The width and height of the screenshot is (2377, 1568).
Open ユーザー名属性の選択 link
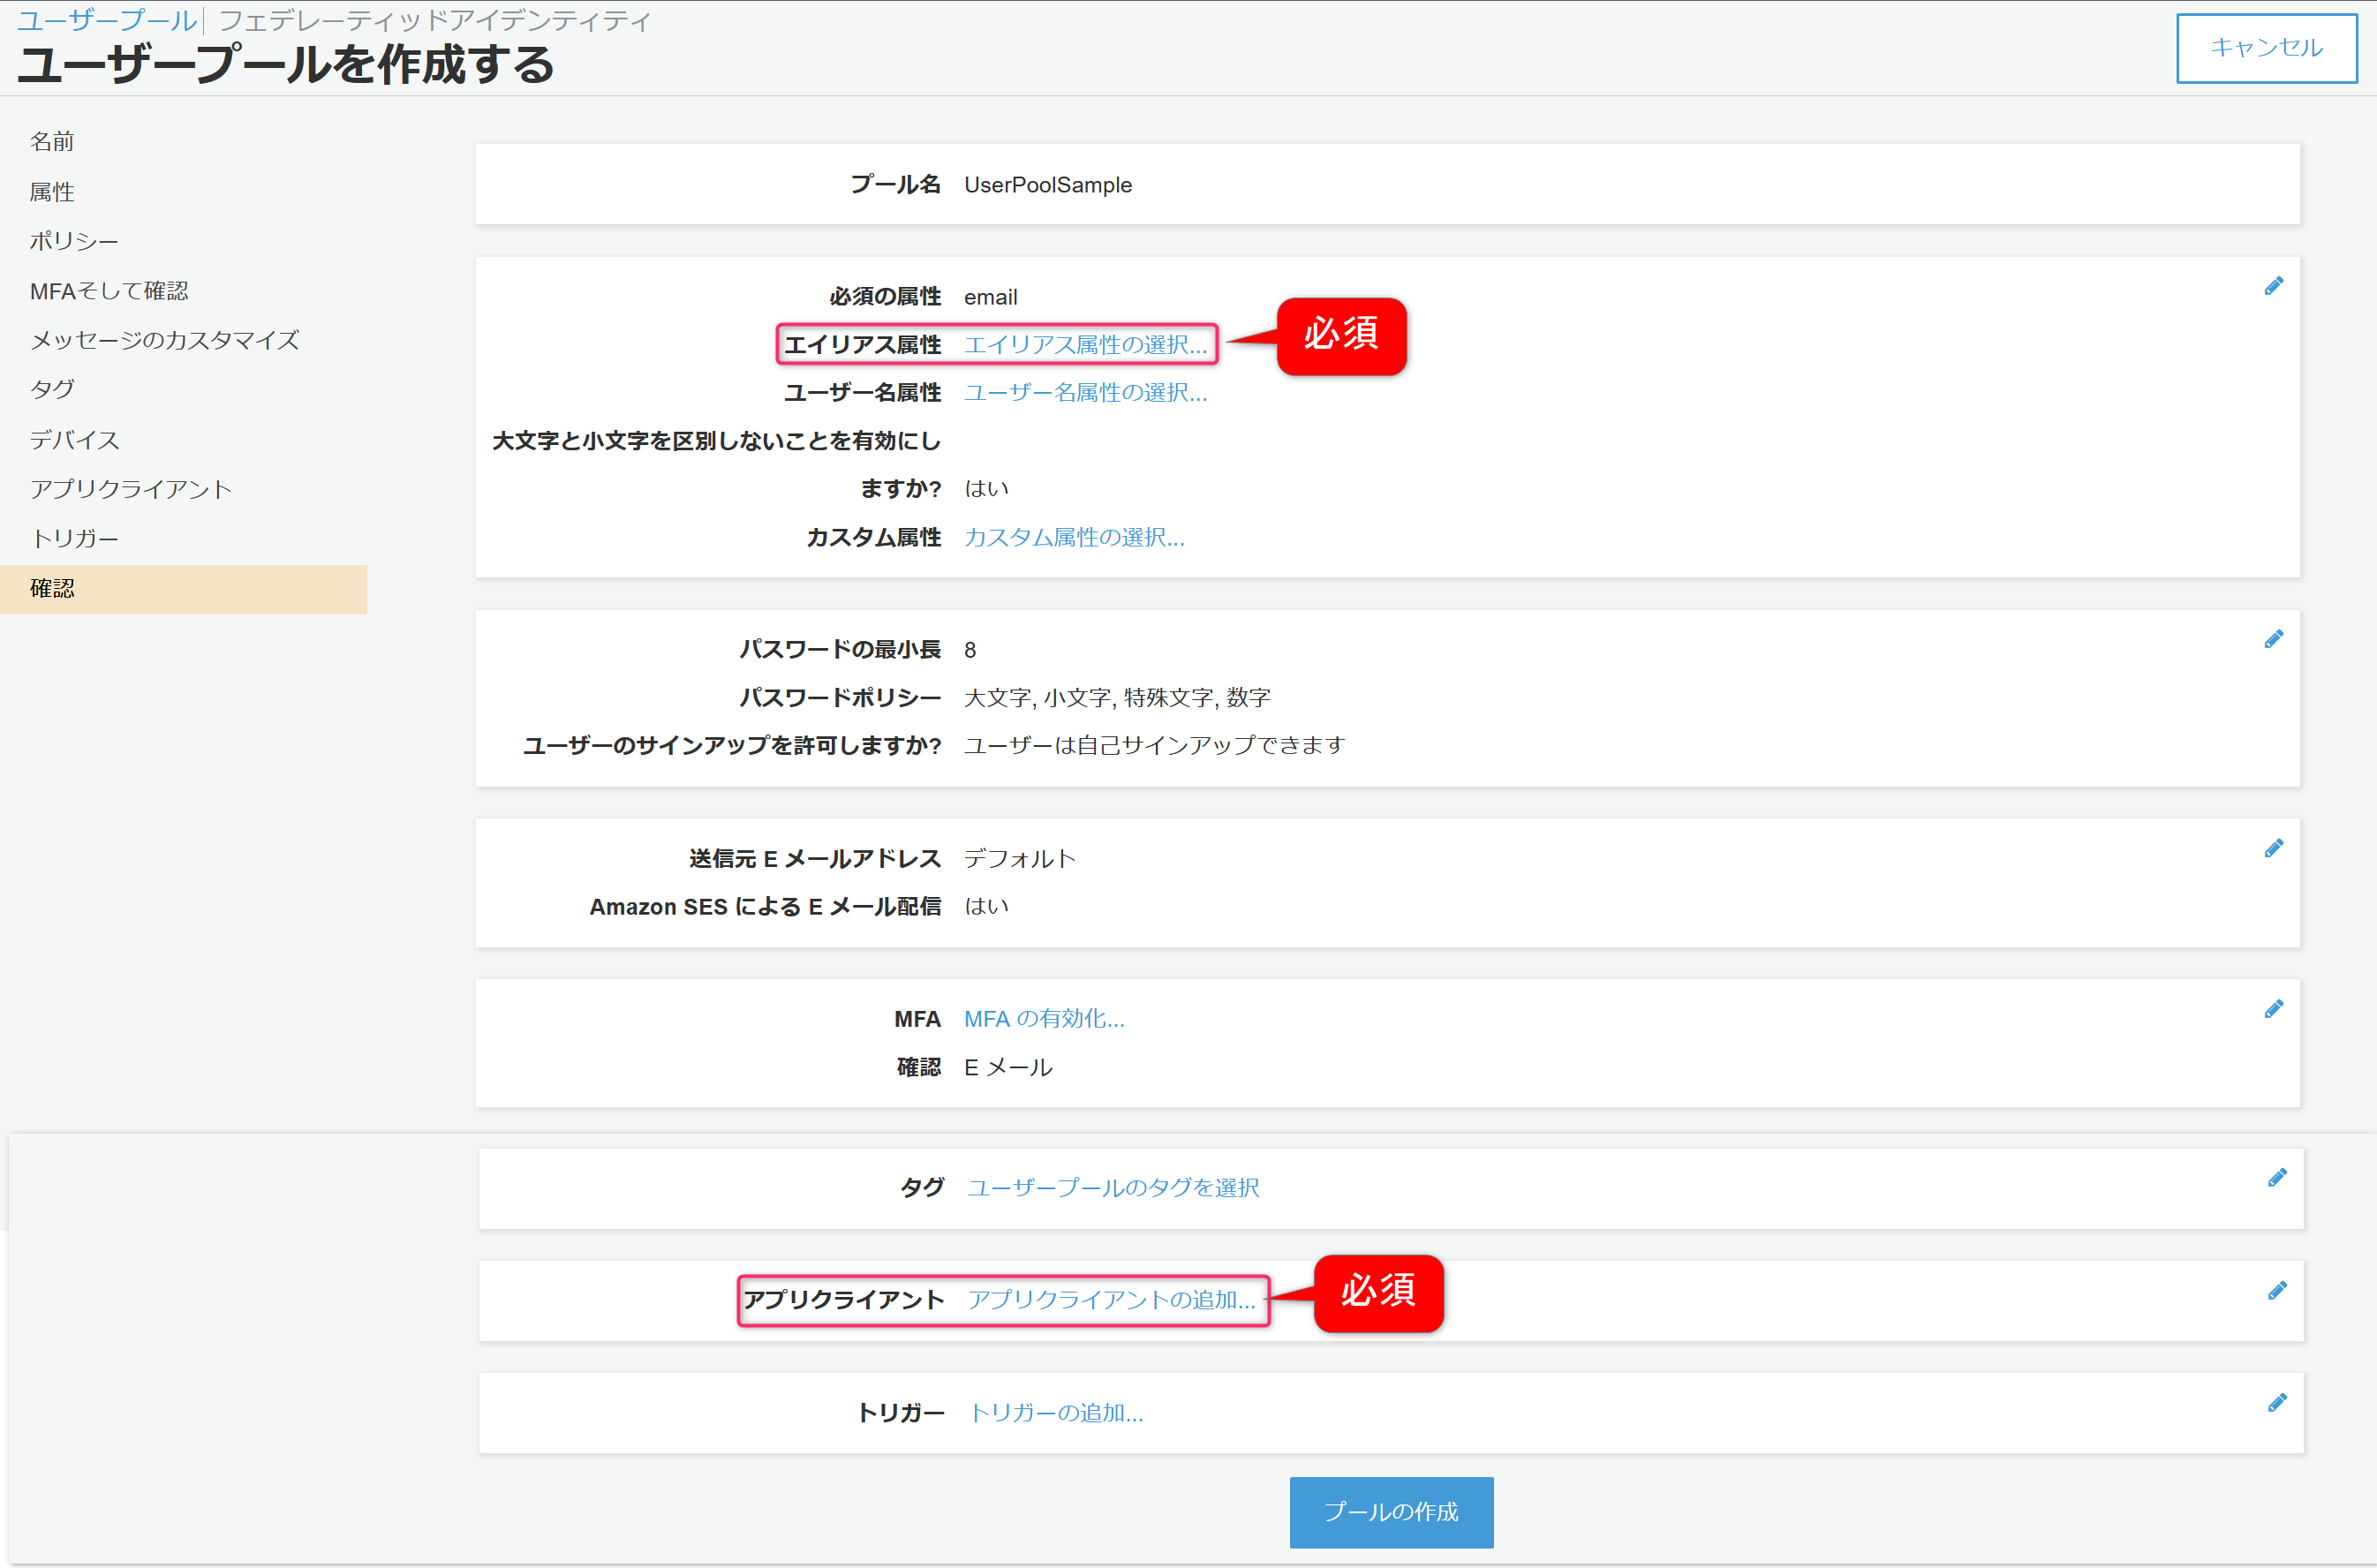[x=1085, y=393]
